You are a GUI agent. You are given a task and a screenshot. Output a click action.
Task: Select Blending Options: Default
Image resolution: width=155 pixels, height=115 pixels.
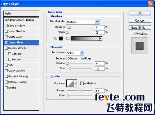tap(21, 20)
